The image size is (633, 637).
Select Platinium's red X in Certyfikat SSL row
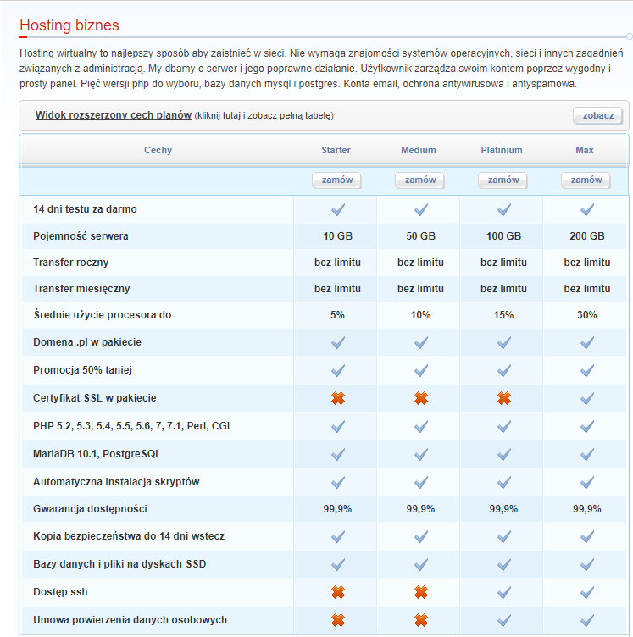(504, 398)
